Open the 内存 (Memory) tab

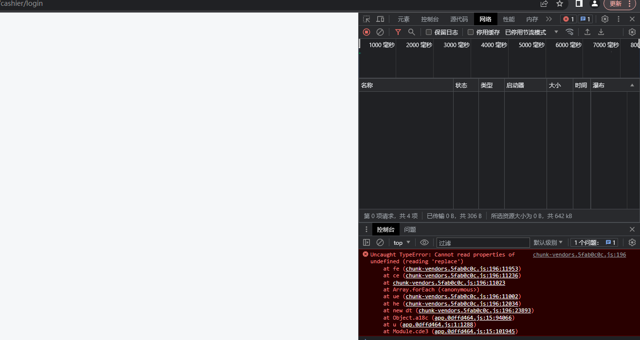click(x=532, y=19)
